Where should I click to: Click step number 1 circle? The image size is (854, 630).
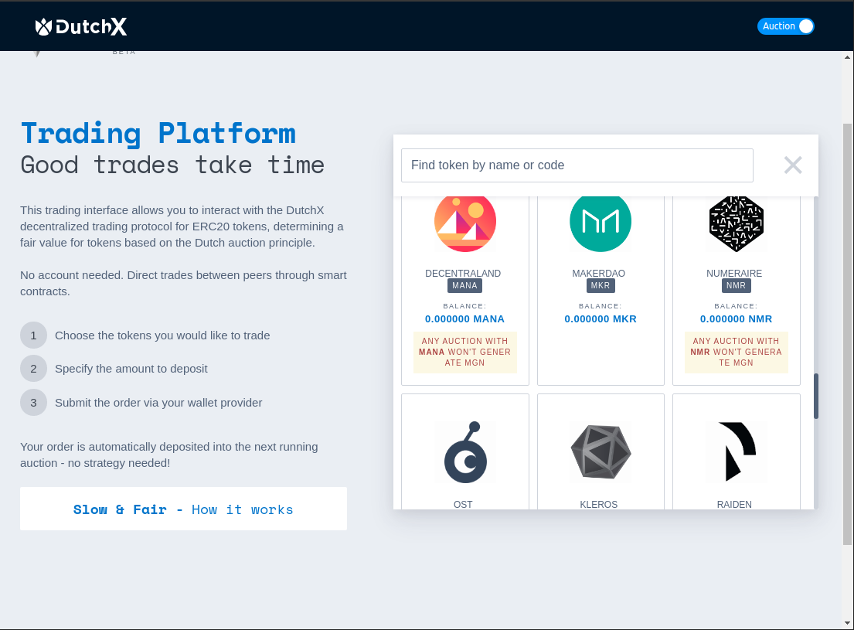pyautogui.click(x=33, y=335)
